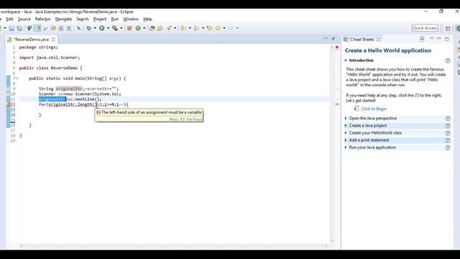Click the Debug bug icon
Image resolution: width=460 pixels, height=259 pixels.
pyautogui.click(x=88, y=28)
